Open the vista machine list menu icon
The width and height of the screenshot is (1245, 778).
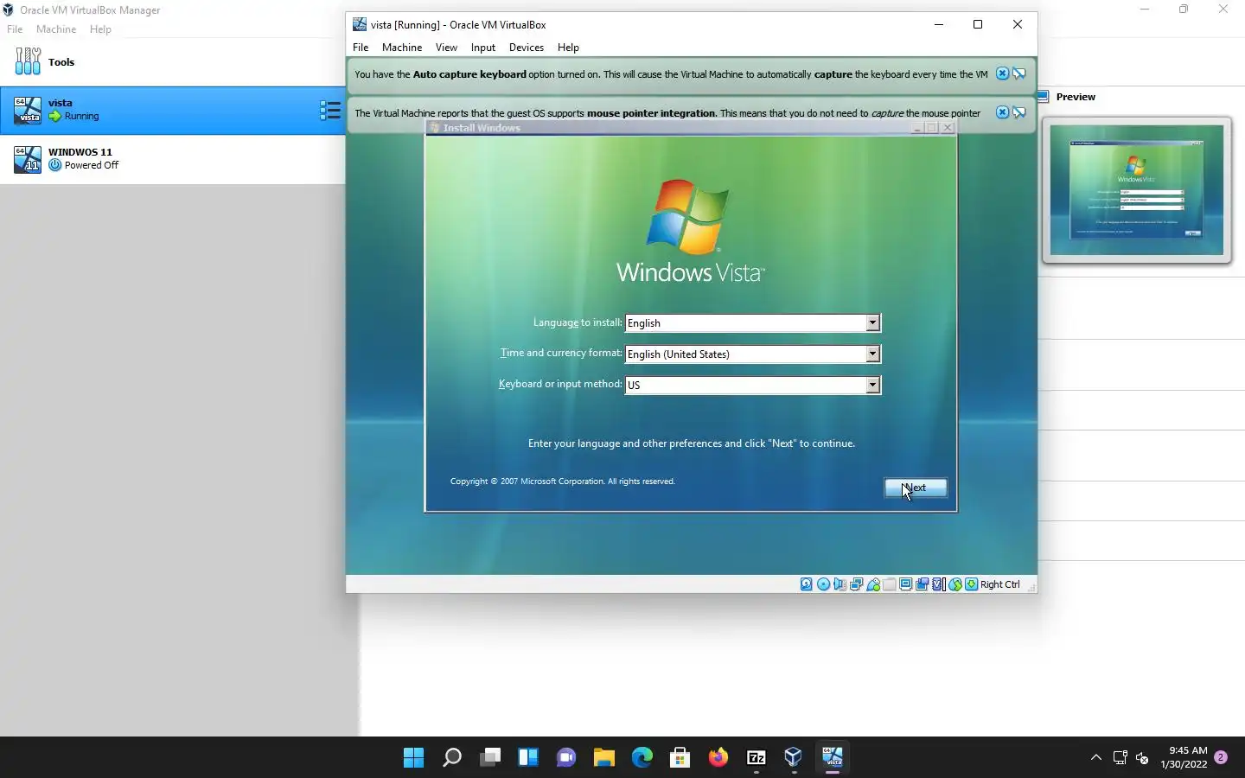[329, 110]
